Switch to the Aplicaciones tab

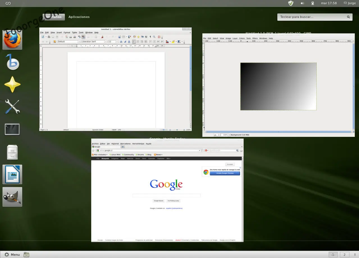click(79, 17)
